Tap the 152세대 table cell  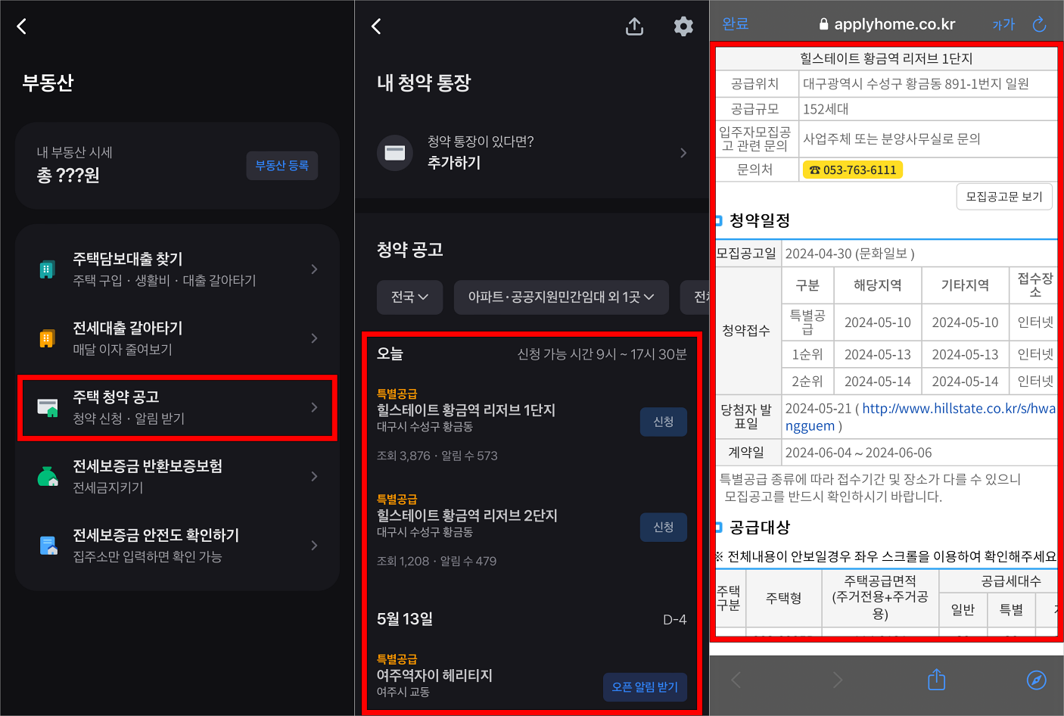pyautogui.click(x=928, y=109)
